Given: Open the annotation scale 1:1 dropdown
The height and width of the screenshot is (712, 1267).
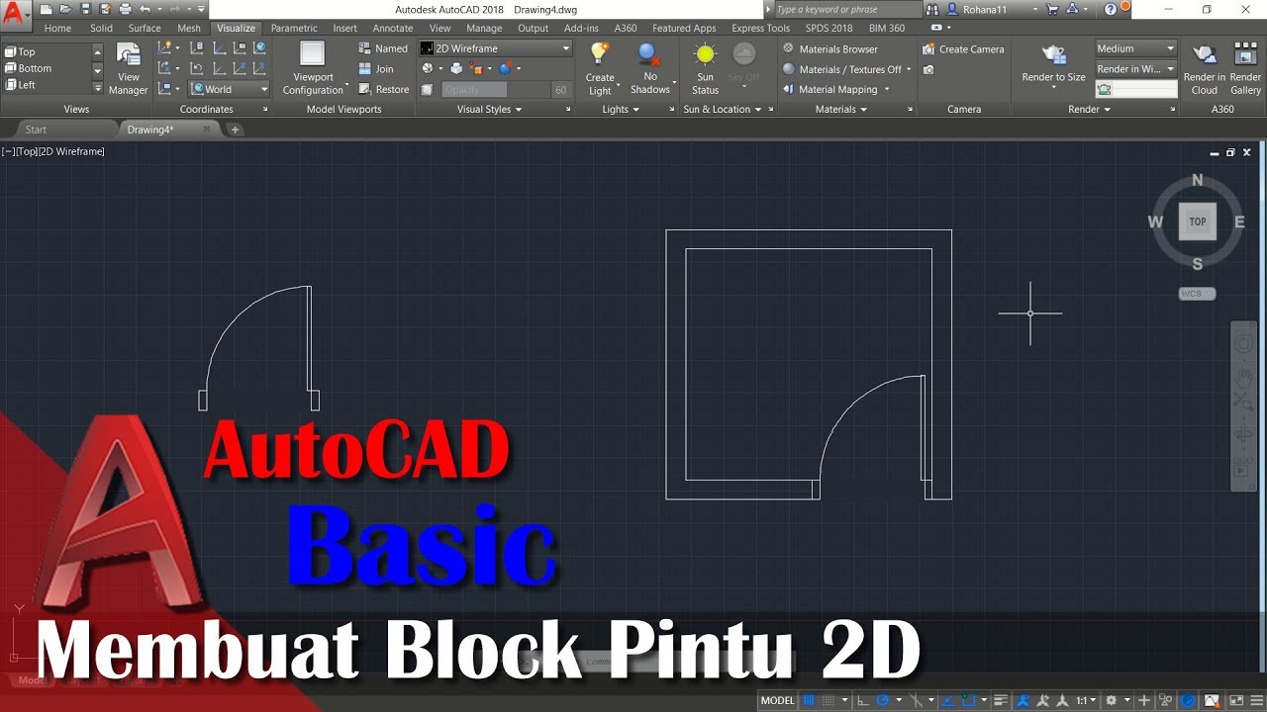Looking at the screenshot, I should click(1086, 700).
